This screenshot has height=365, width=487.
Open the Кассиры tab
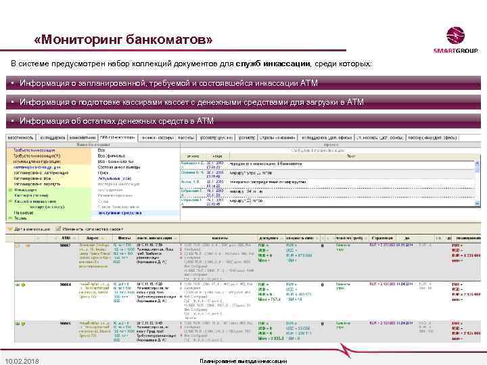(x=186, y=137)
